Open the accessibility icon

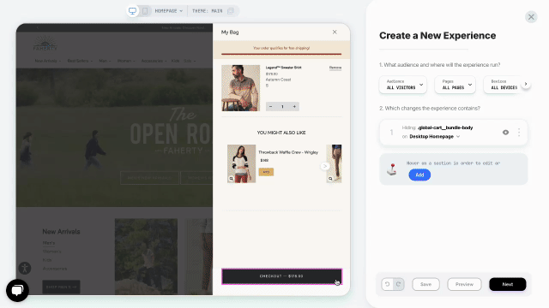(x=25, y=268)
